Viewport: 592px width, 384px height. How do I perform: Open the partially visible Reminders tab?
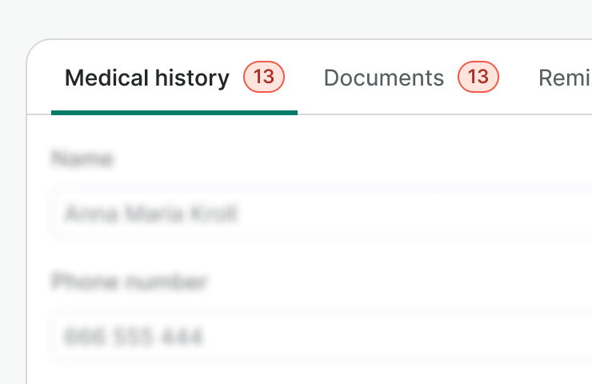point(565,78)
